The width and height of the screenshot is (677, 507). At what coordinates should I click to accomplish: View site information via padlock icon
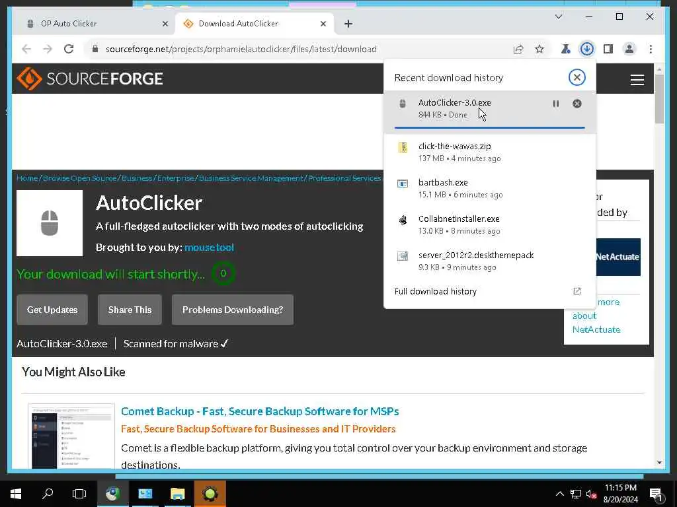click(x=95, y=49)
